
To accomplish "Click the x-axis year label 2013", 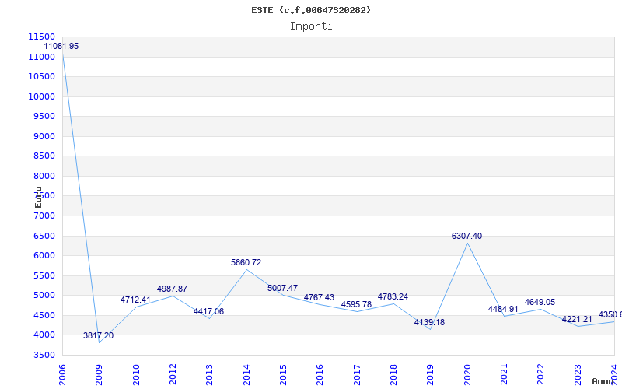I will tap(209, 375).
